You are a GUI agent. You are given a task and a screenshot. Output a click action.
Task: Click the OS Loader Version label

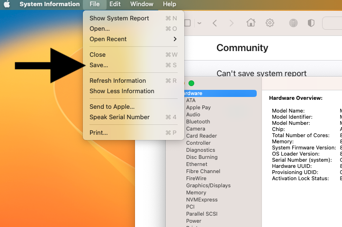pyautogui.click(x=296, y=154)
